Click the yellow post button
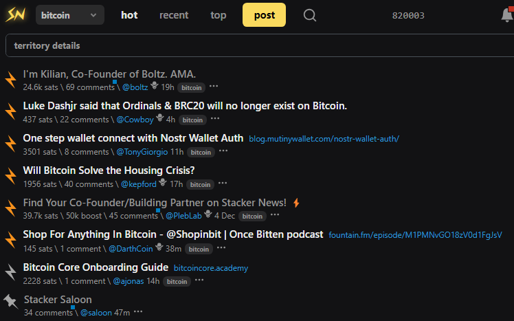 click(264, 15)
